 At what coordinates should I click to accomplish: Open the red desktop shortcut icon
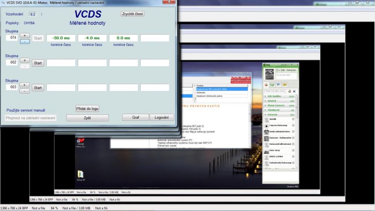81,140
